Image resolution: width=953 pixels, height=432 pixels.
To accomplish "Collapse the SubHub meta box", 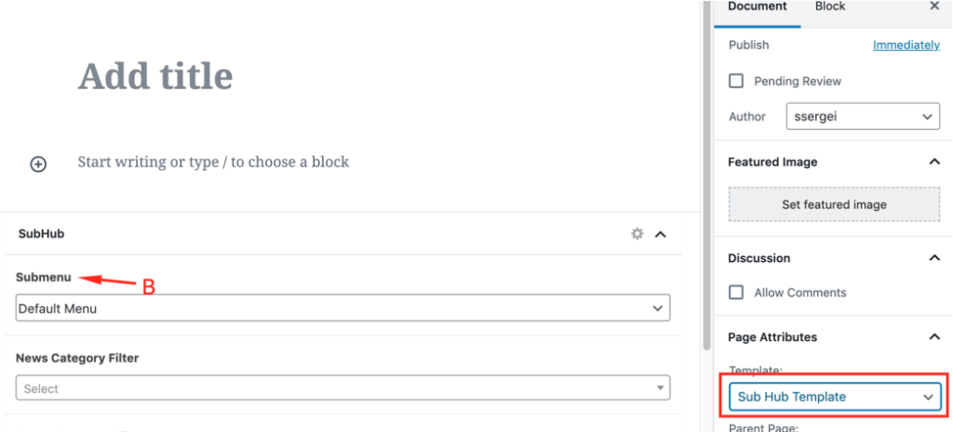I will coord(661,234).
